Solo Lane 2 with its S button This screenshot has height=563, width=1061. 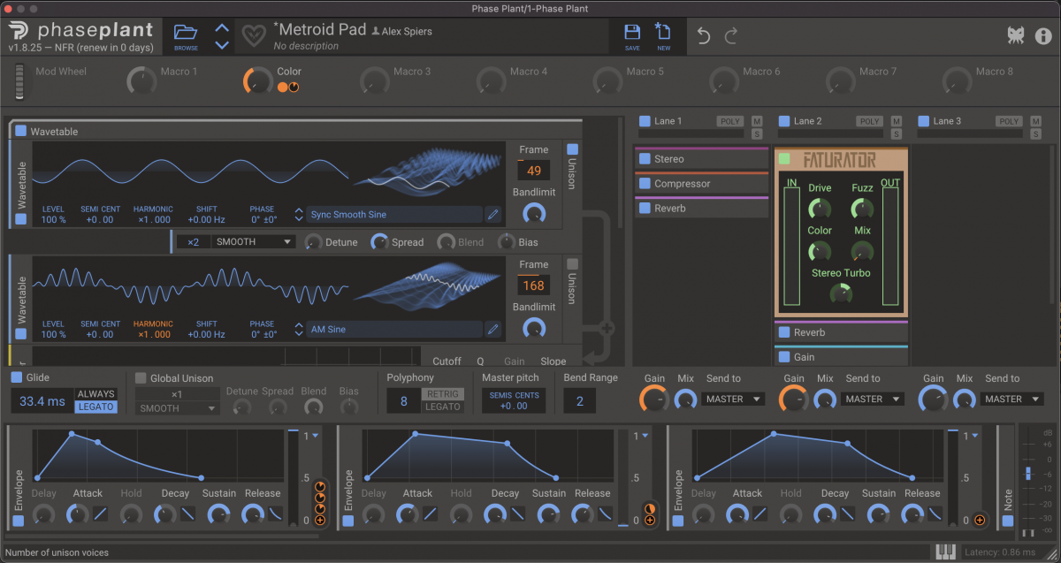pos(897,134)
